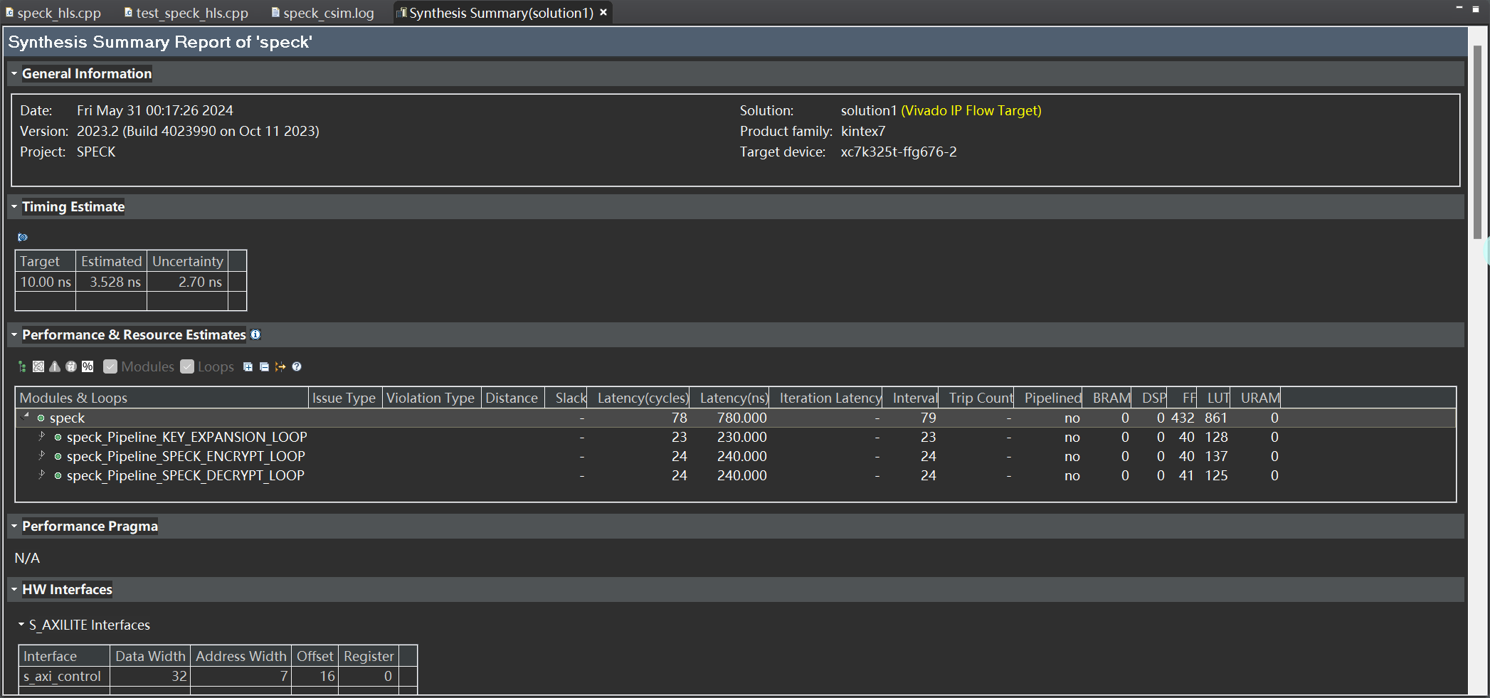Screen dimensions: 1490x698
Task: Click info icon beside Performance & Resource Estimates
Action: click(255, 334)
